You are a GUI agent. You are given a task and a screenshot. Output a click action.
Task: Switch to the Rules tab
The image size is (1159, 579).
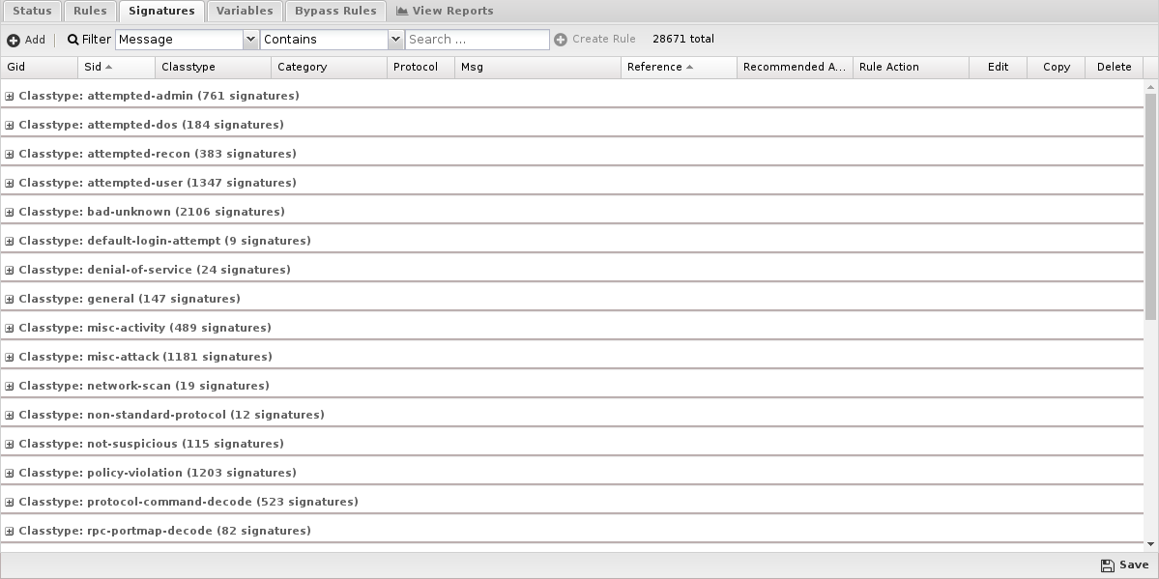tap(90, 12)
